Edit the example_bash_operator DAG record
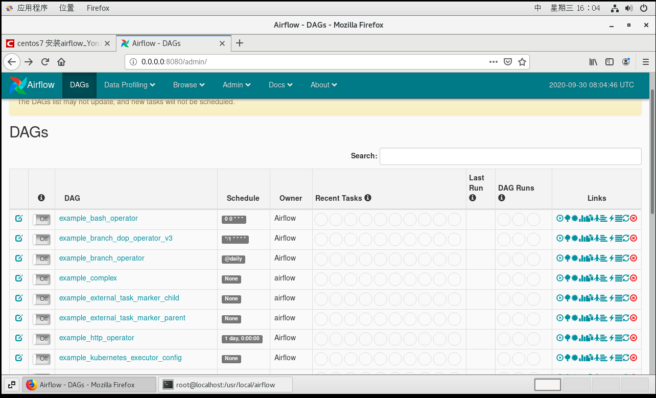The width and height of the screenshot is (656, 398). click(19, 218)
